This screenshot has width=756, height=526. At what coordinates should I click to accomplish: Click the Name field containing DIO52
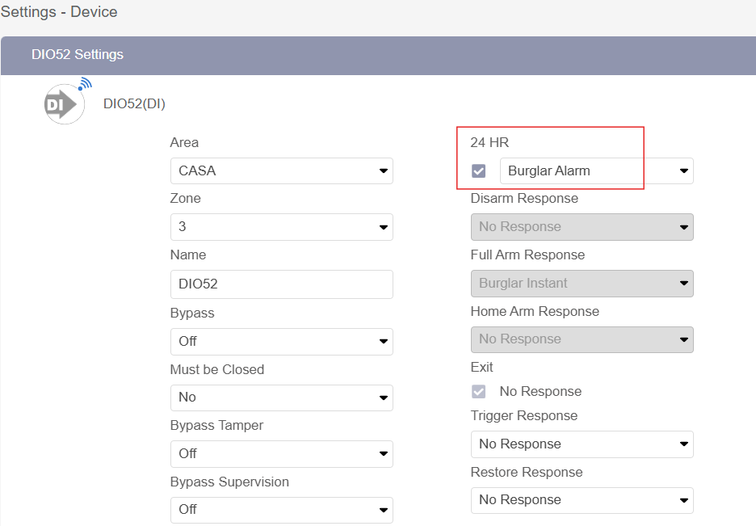(x=281, y=284)
